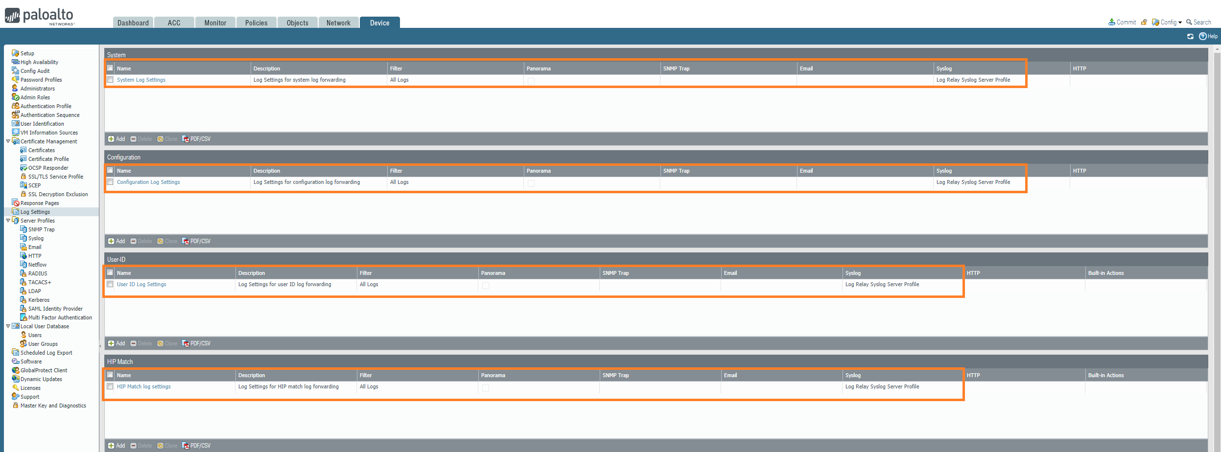Click the Commit button
Image resolution: width=1221 pixels, height=452 pixels.
[x=1122, y=23]
